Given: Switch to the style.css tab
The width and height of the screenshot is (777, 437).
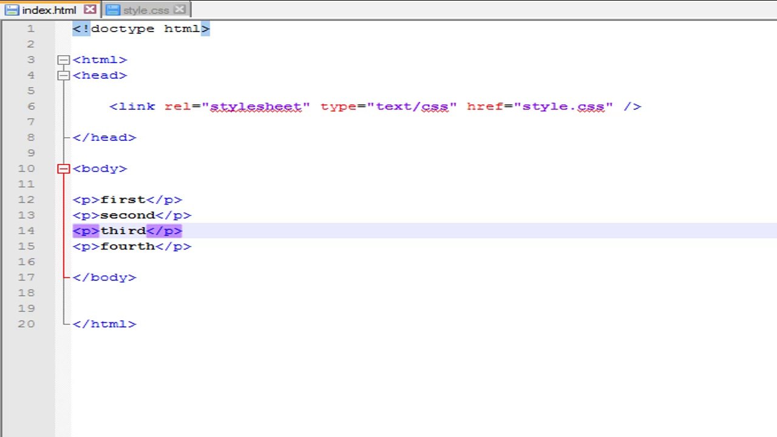Looking at the screenshot, I should pos(146,10).
